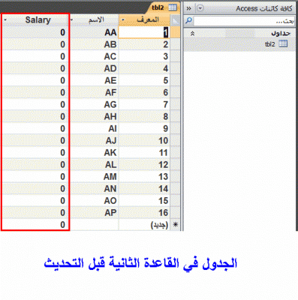Viewport: 298px width, 300px height.
Task: Click the Salary cell in the new record row
Action: coord(35,224)
